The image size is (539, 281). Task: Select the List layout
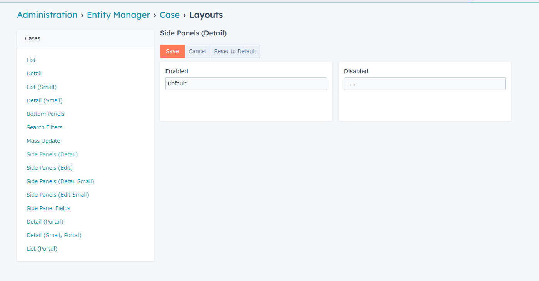point(31,60)
